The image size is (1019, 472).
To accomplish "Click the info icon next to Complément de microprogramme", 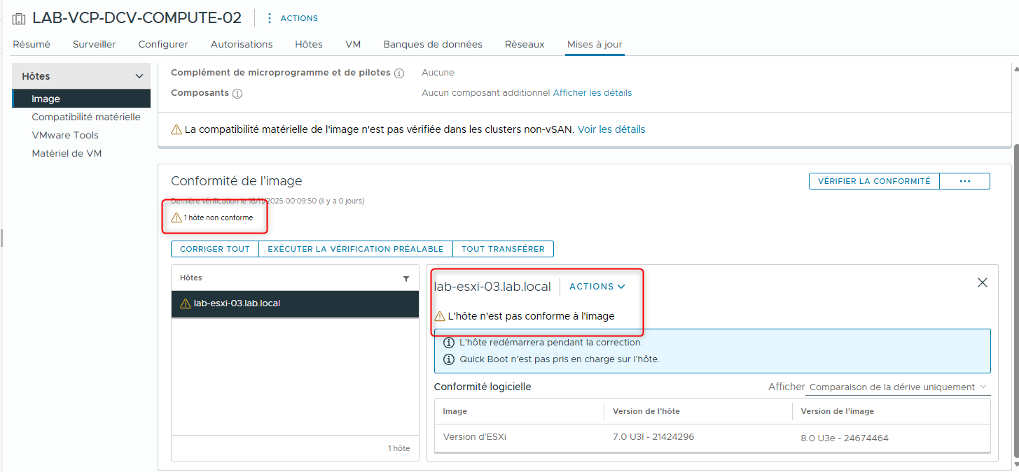I will pyautogui.click(x=398, y=72).
